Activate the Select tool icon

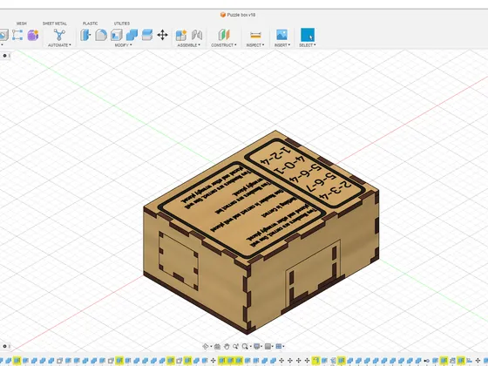(x=308, y=35)
